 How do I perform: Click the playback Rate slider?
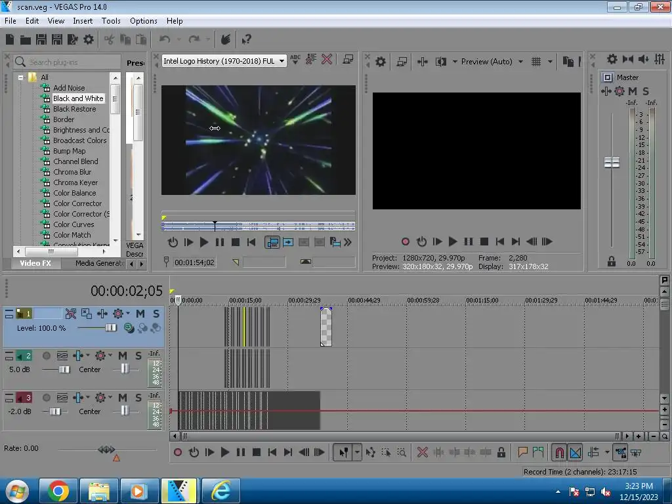106,449
